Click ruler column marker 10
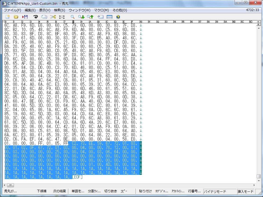Viewport: 263px width, 197px height. 141,22
